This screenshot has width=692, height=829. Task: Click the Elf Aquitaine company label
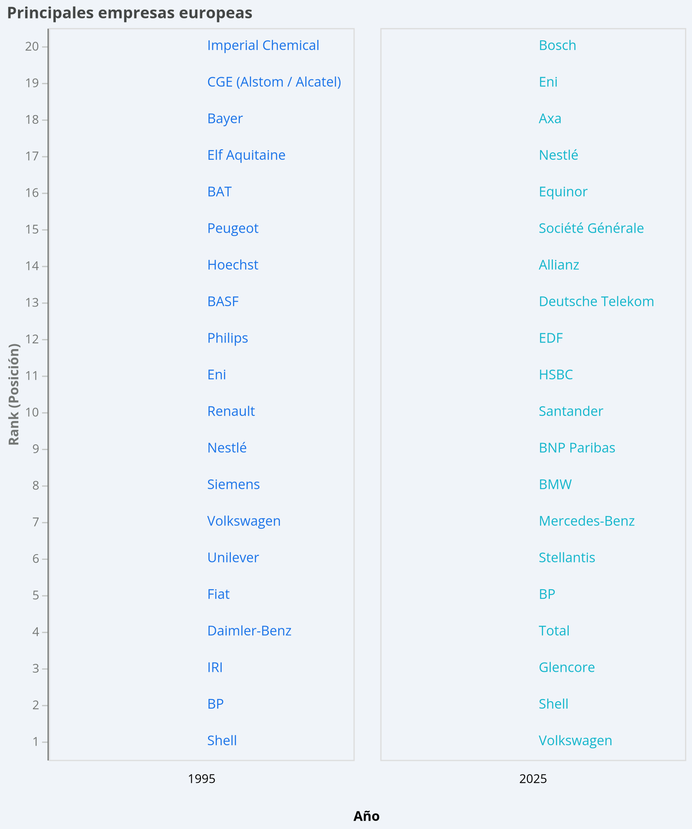[x=246, y=155]
